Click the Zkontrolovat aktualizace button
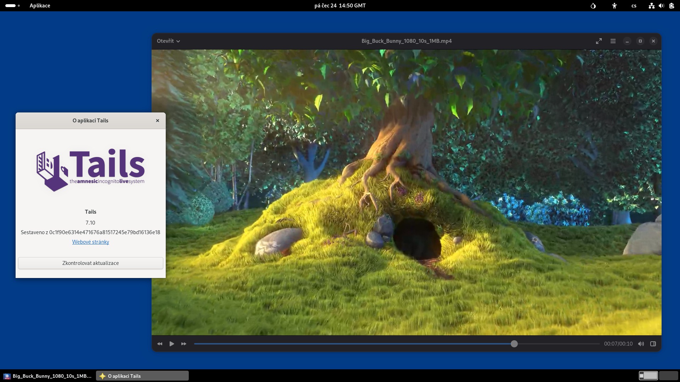680x382 pixels. click(91, 263)
